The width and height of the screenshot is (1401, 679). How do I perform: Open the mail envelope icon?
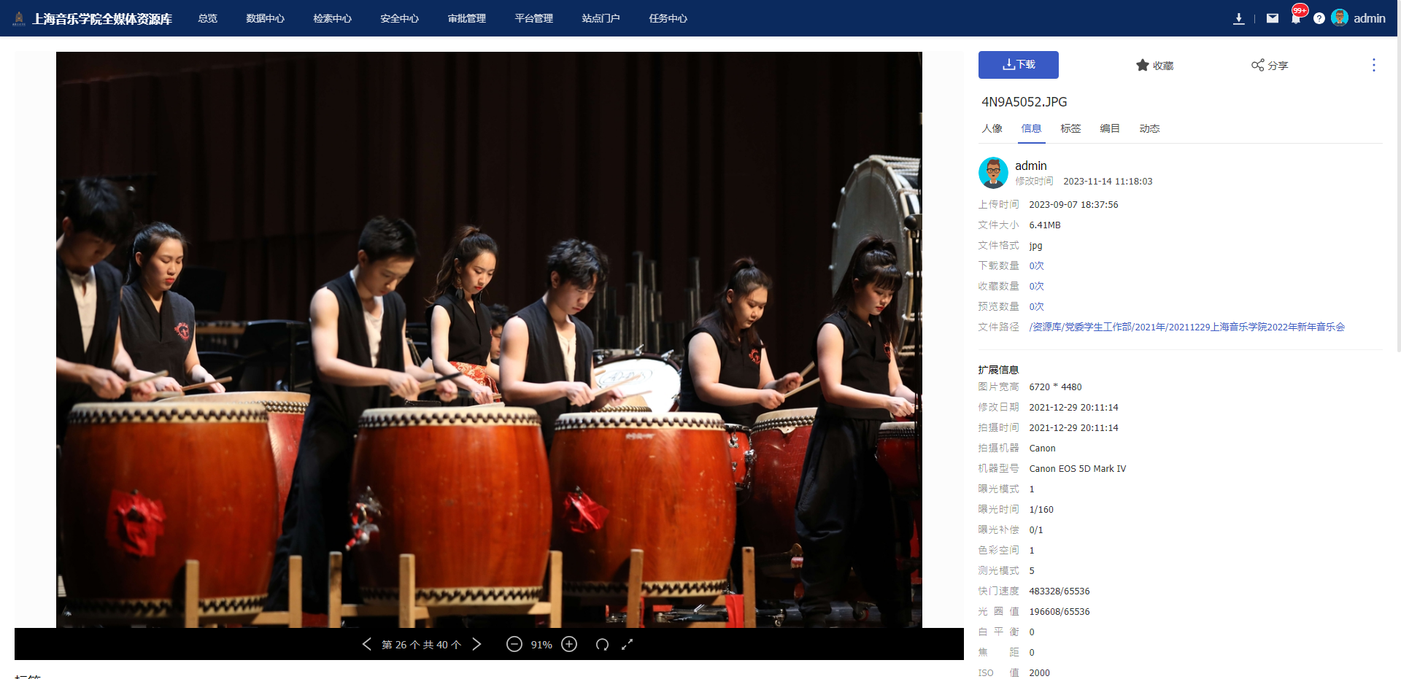[x=1272, y=18]
